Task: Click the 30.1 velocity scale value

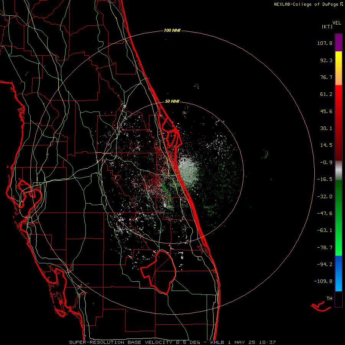Action: click(x=326, y=128)
